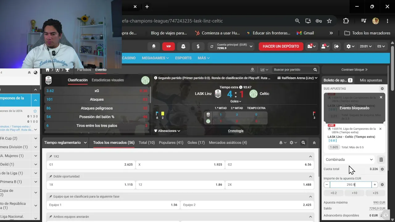Bookmark this page with the star icon
Screen dimensions: 395x222
tap(329, 21)
